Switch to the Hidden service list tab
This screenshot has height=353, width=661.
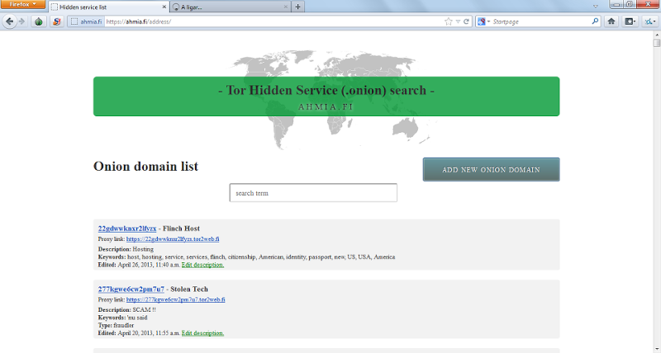point(109,7)
